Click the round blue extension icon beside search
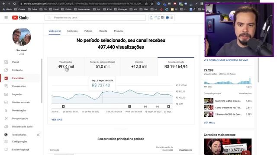 167,18
